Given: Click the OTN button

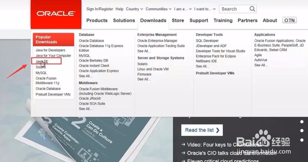Looking at the screenshot, I should coord(290,20).
